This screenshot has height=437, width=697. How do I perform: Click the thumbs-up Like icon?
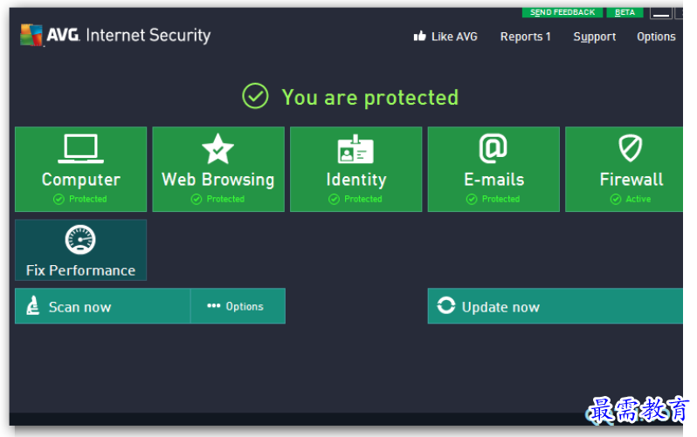point(419,36)
